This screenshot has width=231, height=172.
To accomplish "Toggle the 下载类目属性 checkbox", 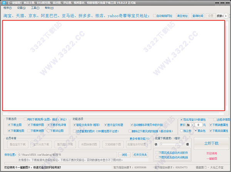I will (211, 130).
